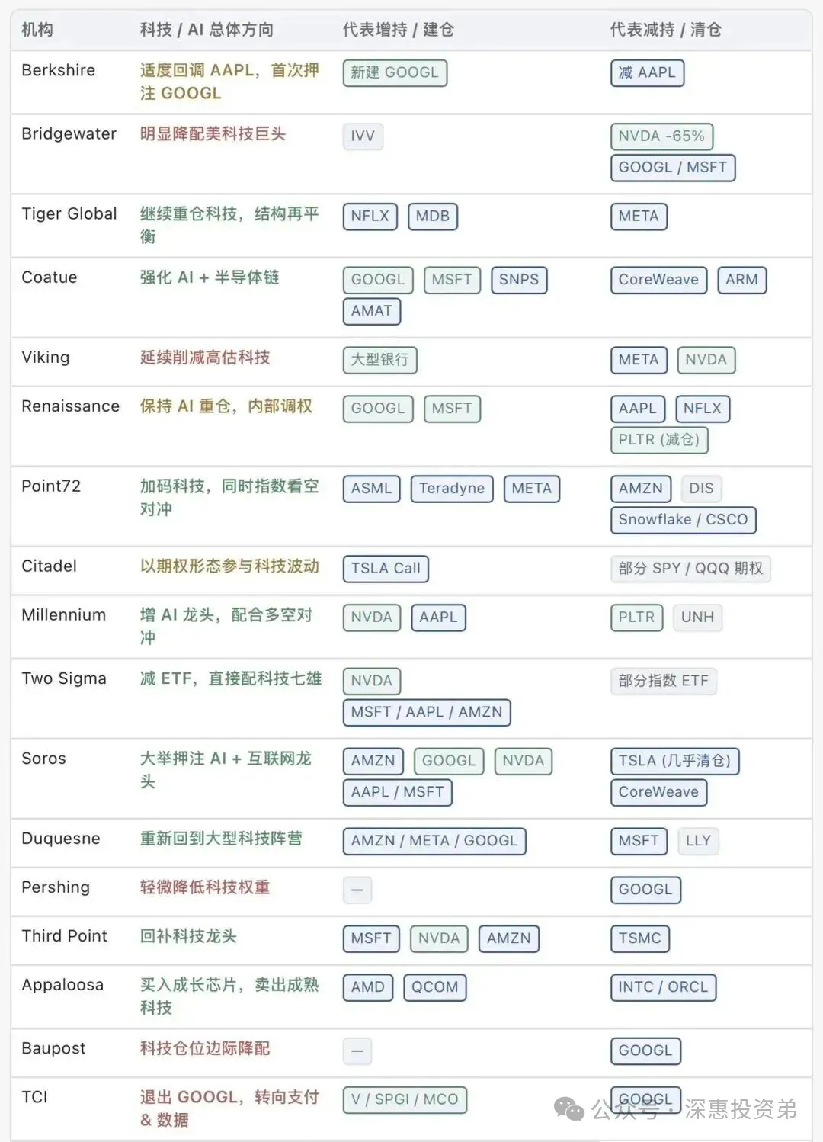The image size is (823, 1142).
Task: Select the 减 AAPL tag
Action: (x=647, y=73)
